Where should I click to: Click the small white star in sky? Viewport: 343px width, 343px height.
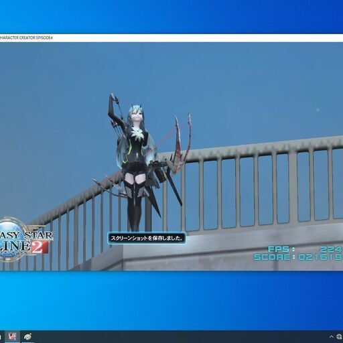(318, 110)
